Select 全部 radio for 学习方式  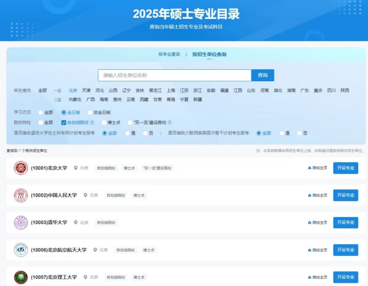(40, 112)
